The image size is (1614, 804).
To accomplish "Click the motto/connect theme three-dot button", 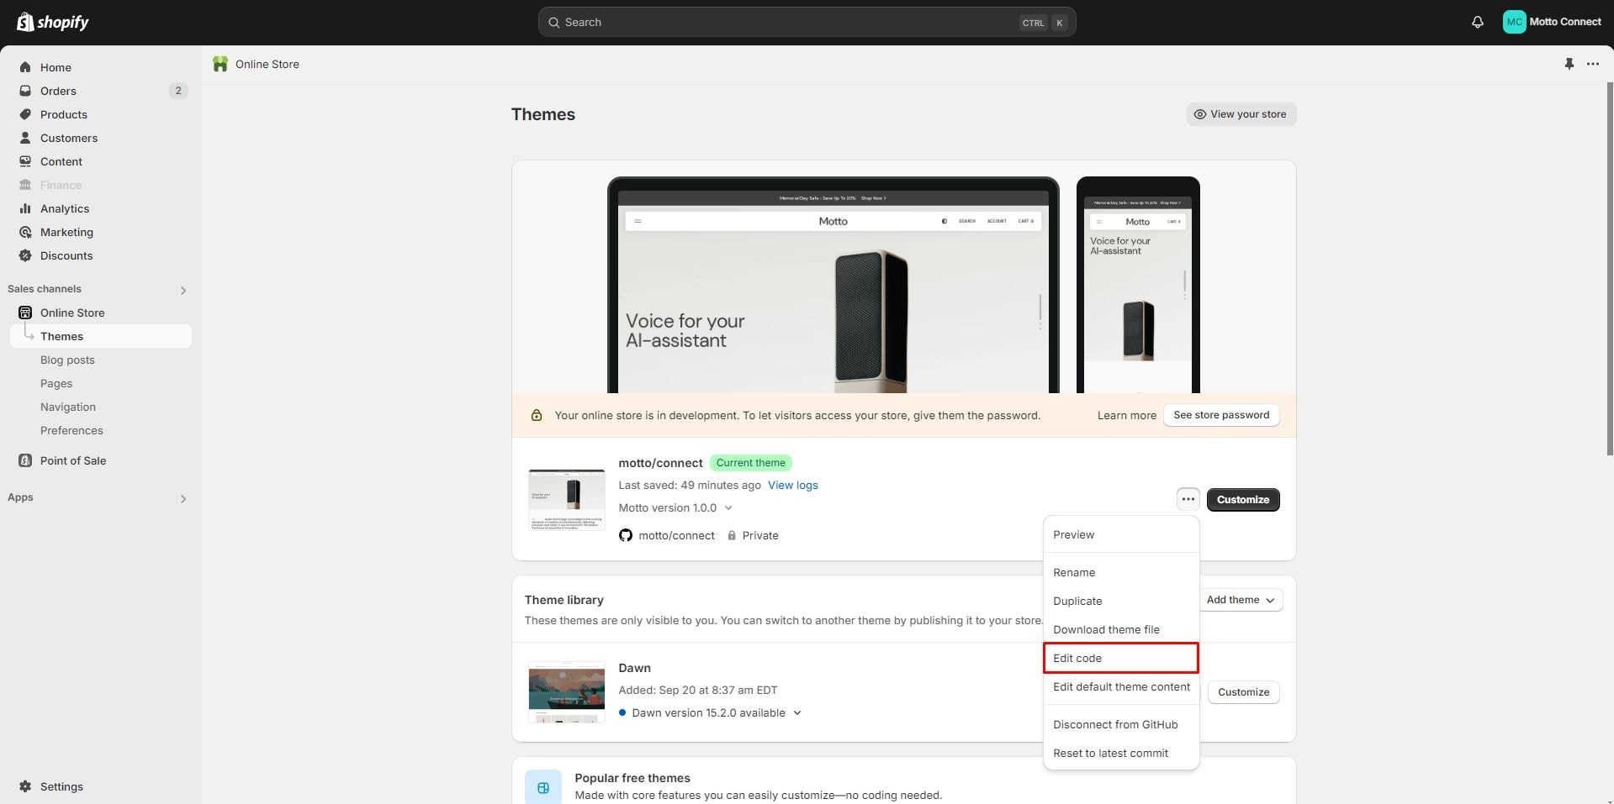I will 1187,500.
